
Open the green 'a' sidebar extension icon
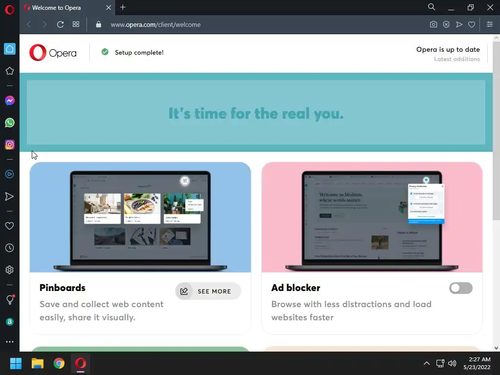(10, 322)
